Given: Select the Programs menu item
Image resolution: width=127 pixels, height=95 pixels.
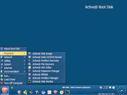Looking at the screenshot, I should point(13,53).
